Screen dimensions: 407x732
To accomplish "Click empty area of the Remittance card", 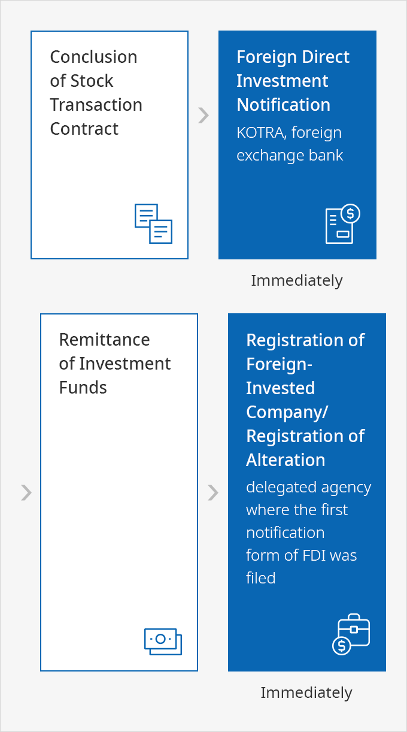I will pos(119,509).
